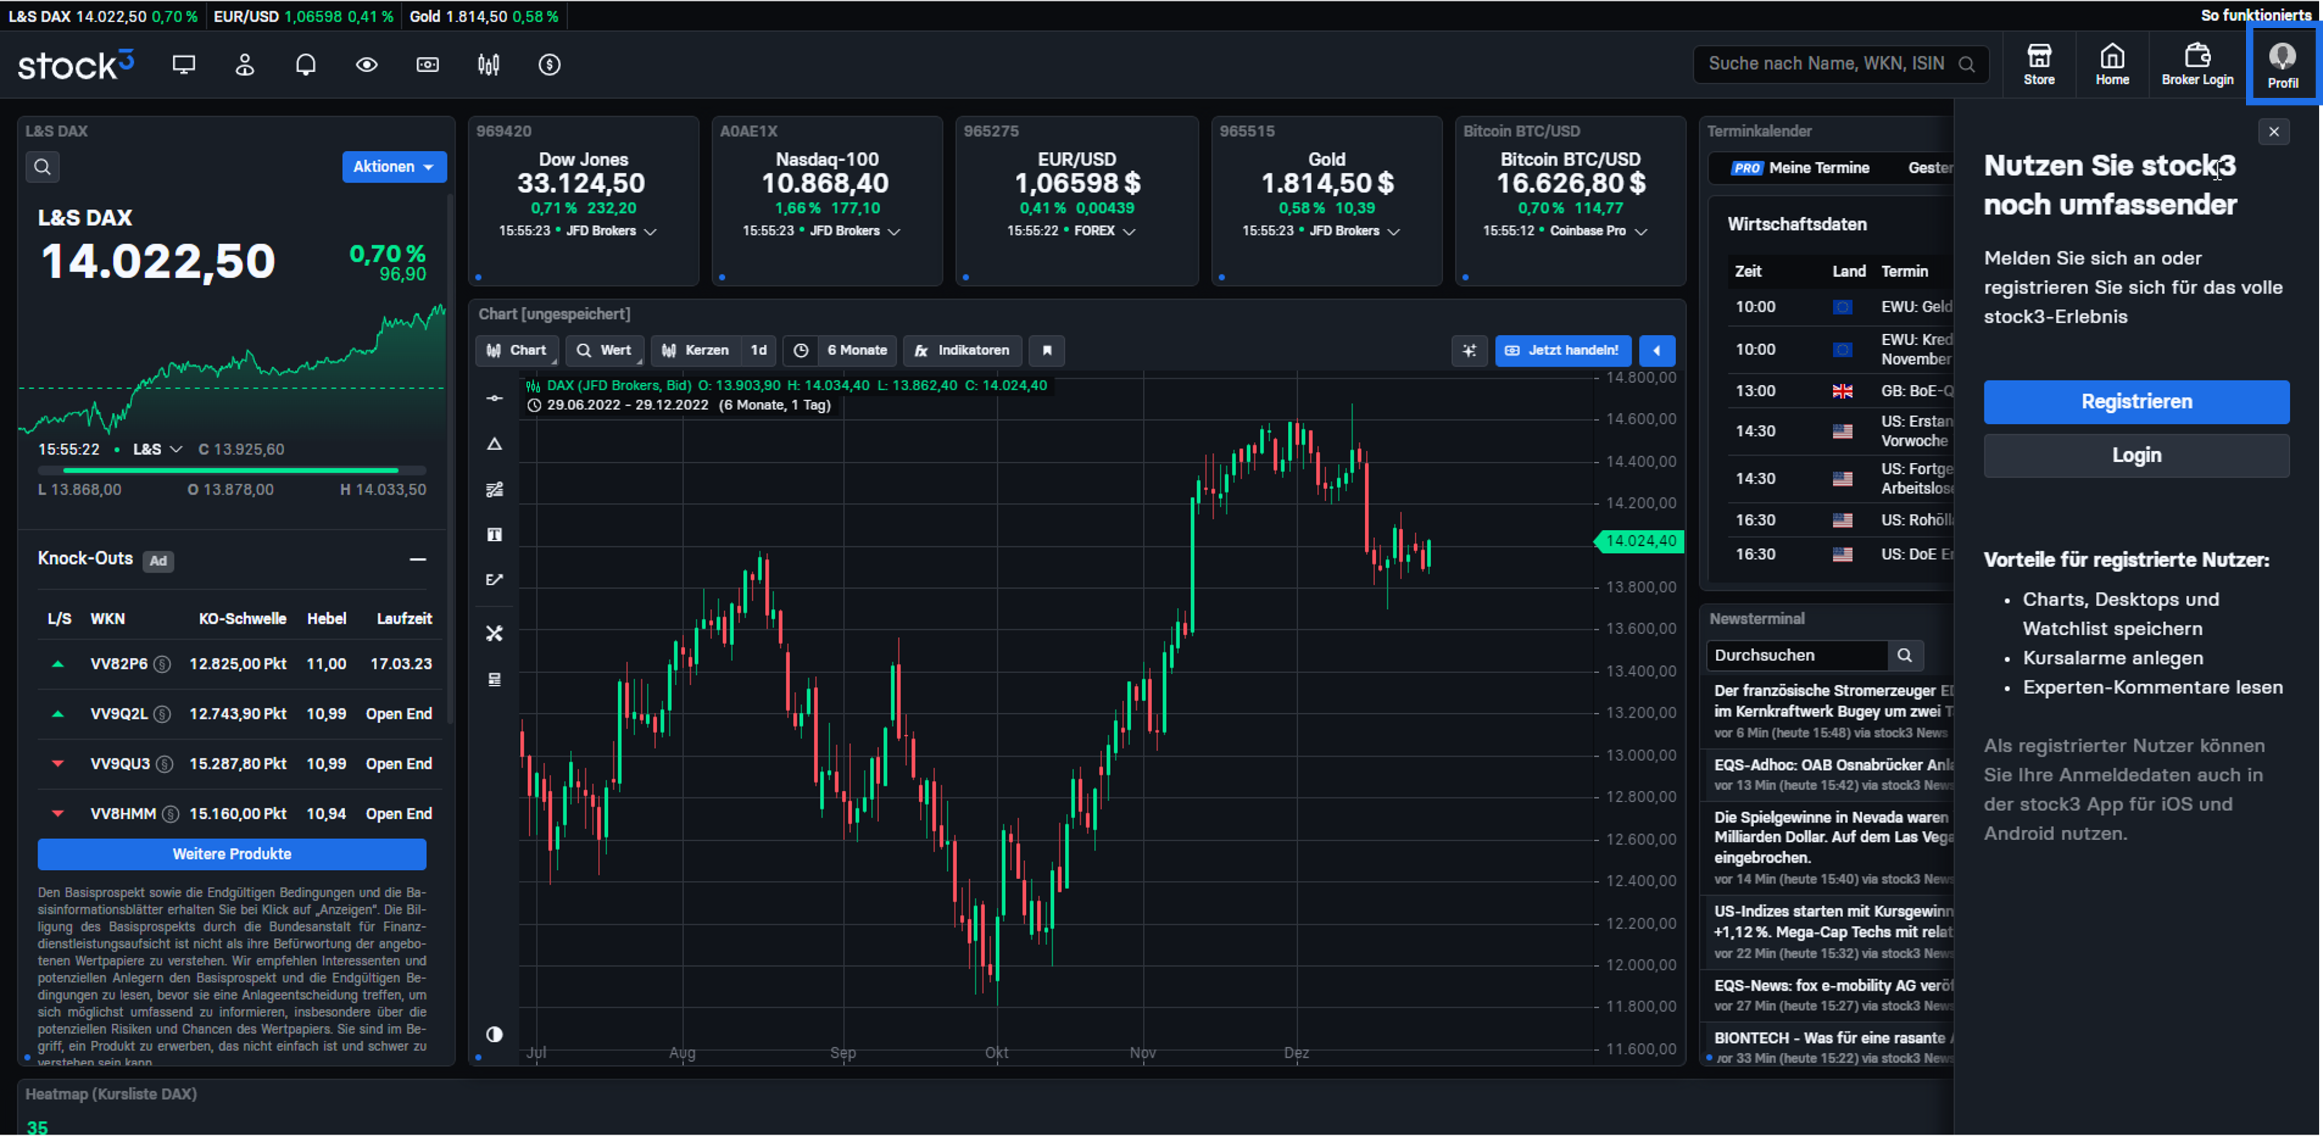Select the Kerzen chart type

(696, 351)
